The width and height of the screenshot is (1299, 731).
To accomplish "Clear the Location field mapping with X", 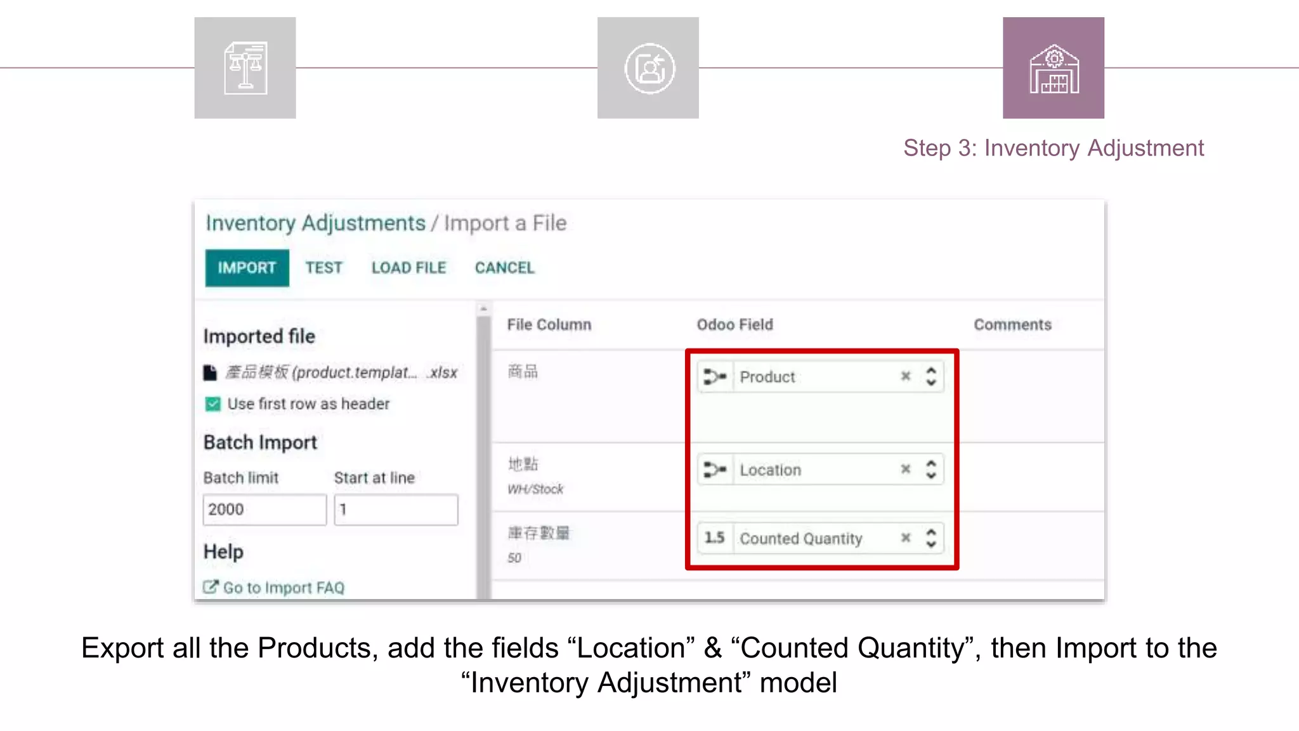I will (x=906, y=469).
